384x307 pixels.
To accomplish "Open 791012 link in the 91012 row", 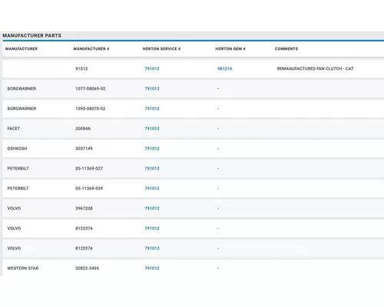I will click(x=152, y=68).
